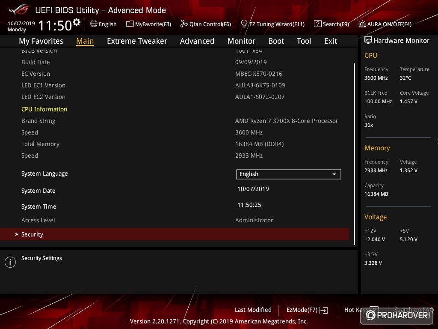
Task: Click the Build Date 09/09/2019 value
Action: click(x=251, y=62)
